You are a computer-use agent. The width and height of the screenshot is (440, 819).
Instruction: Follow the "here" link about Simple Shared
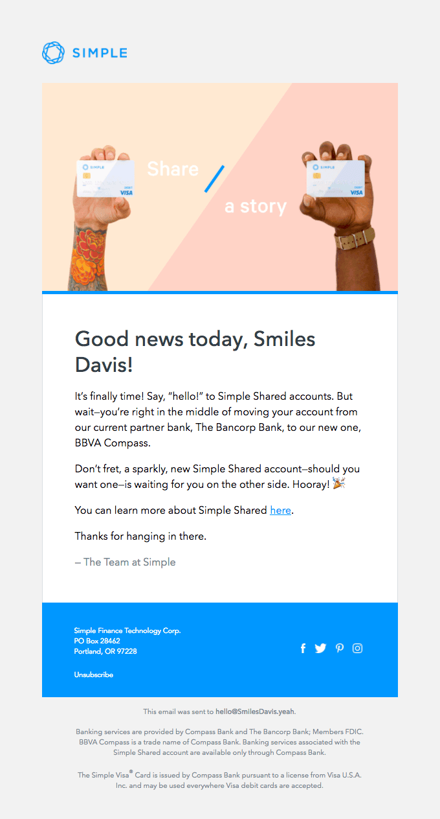[x=280, y=511]
